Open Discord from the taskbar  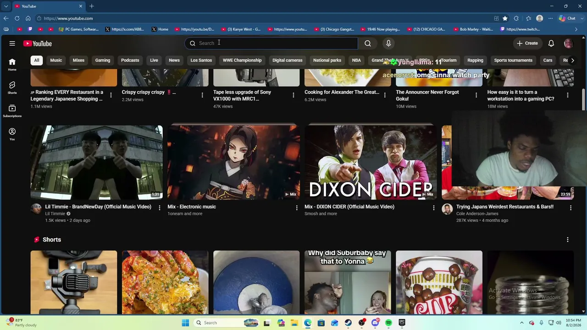(x=375, y=323)
